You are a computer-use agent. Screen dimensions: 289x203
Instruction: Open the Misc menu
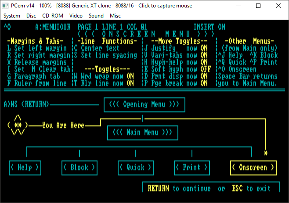click(115, 16)
